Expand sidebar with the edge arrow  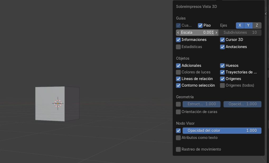click(266, 14)
